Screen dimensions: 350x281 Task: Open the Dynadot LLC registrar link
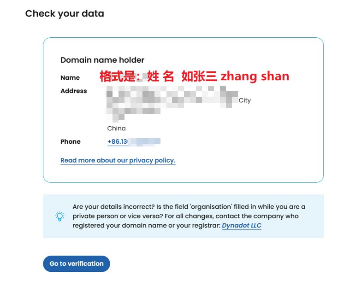[x=242, y=225]
